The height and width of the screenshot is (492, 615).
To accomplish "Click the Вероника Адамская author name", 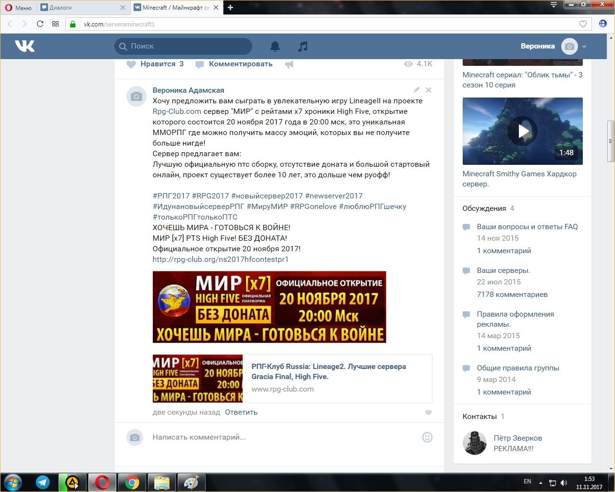I will (188, 90).
